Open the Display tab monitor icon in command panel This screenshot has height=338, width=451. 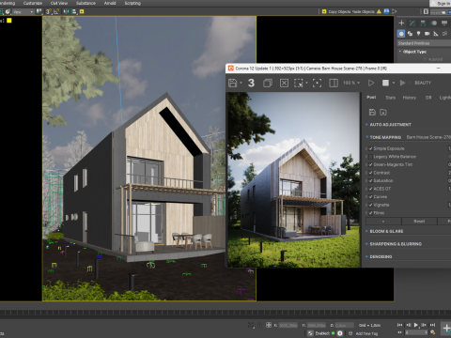pos(444,23)
